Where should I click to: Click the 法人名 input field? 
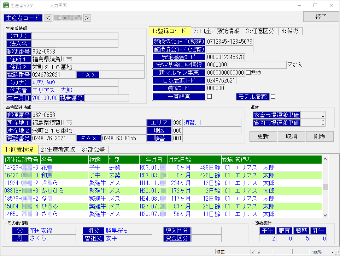(x=75, y=44)
